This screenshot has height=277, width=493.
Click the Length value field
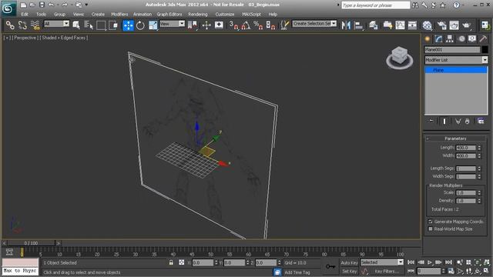coord(466,148)
